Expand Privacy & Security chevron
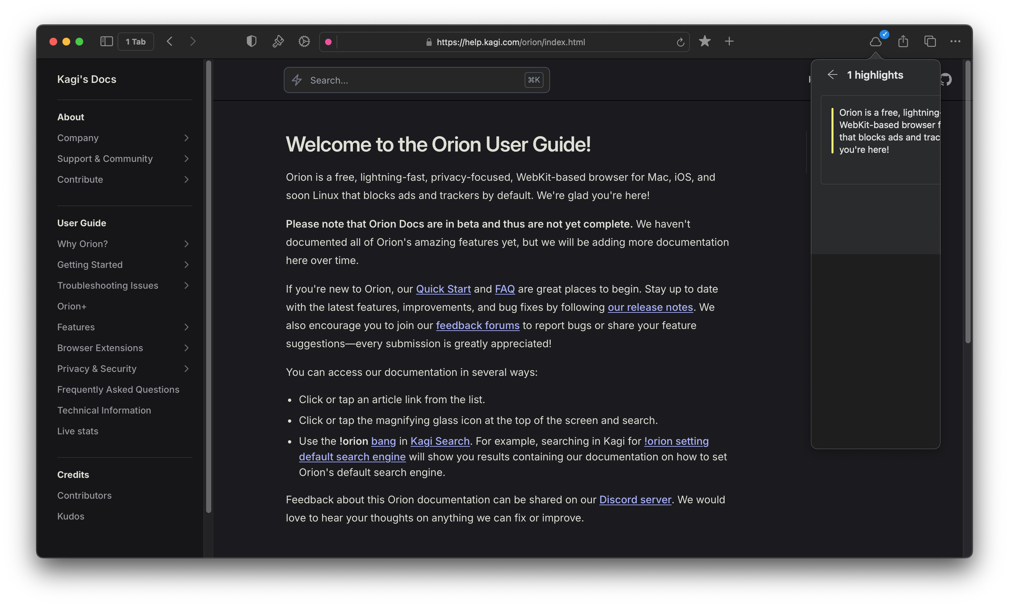This screenshot has height=606, width=1009. point(187,369)
